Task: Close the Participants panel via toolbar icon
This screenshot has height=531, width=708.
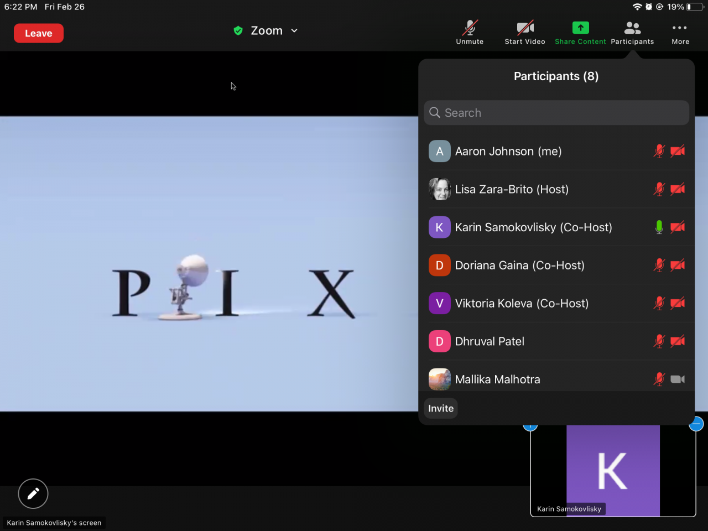Action: click(632, 33)
